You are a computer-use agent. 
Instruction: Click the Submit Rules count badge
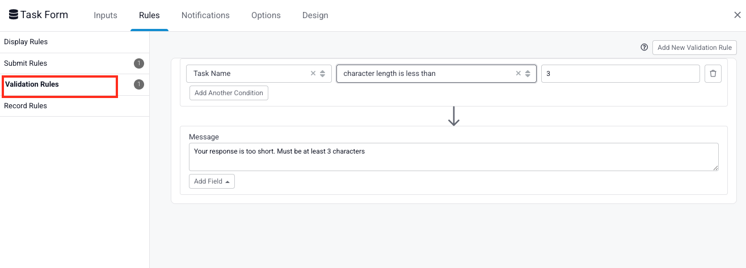click(139, 63)
